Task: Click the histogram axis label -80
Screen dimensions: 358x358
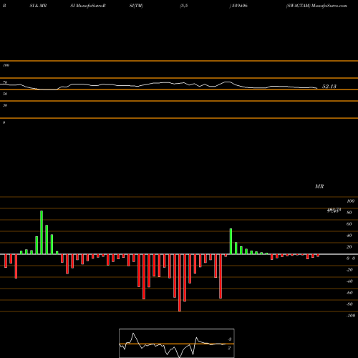Action: coord(349,304)
